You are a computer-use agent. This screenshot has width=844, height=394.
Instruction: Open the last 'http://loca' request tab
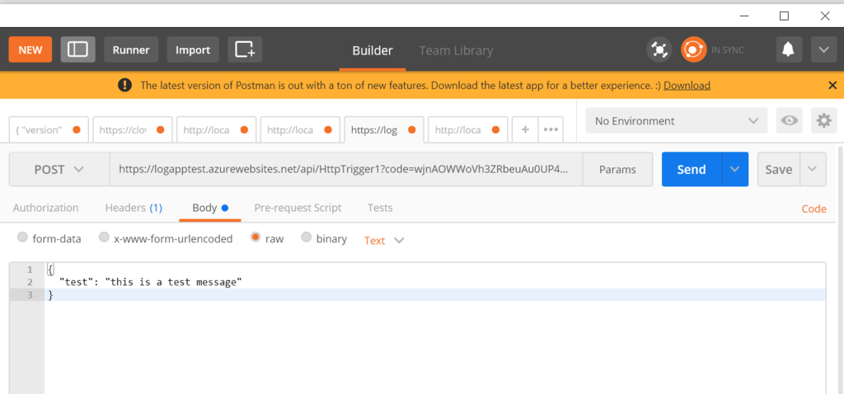(x=468, y=129)
